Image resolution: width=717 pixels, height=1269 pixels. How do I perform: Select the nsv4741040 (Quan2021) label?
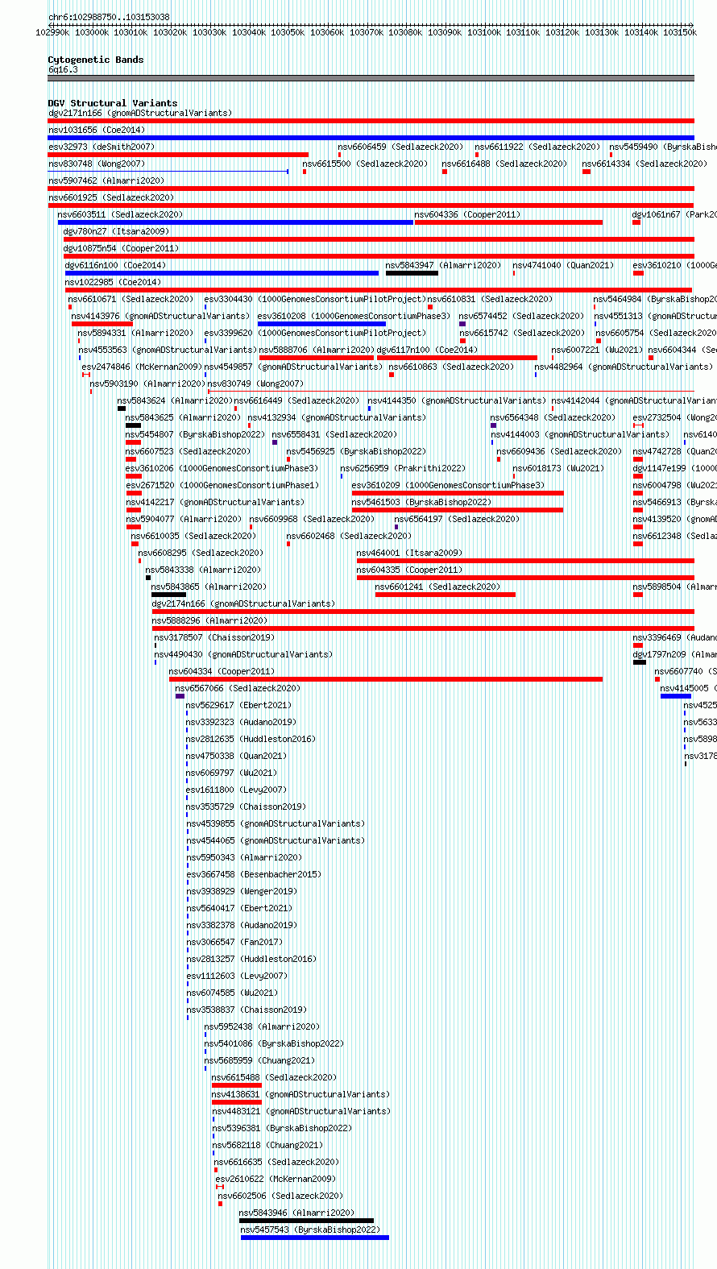563,265
